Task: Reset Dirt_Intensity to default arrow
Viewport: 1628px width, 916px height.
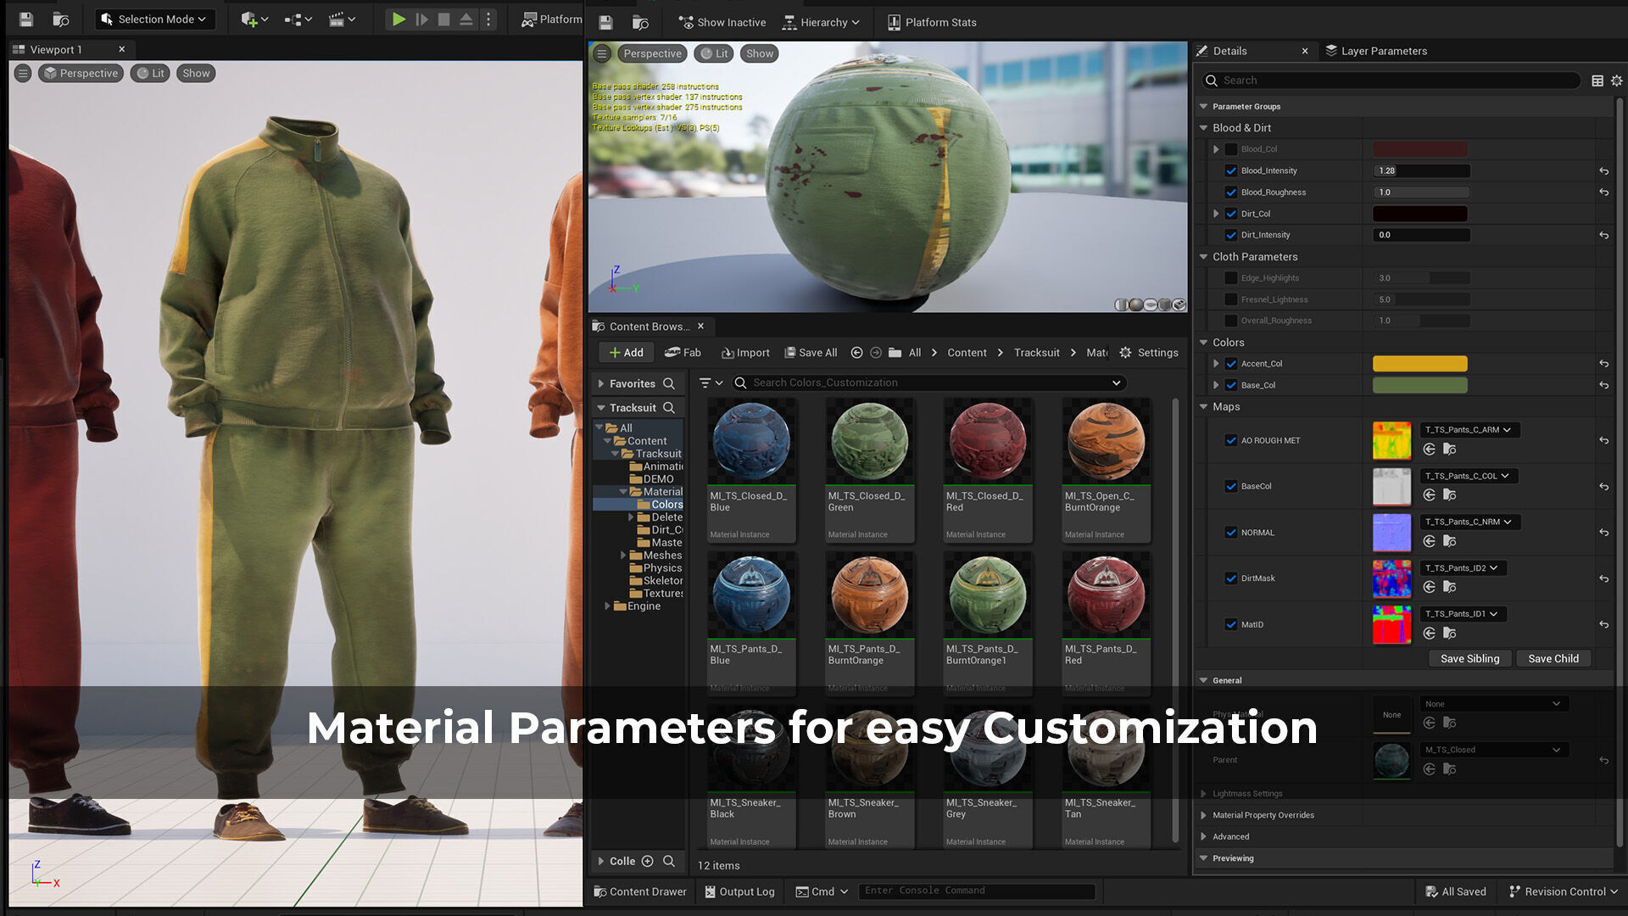Action: click(x=1604, y=236)
